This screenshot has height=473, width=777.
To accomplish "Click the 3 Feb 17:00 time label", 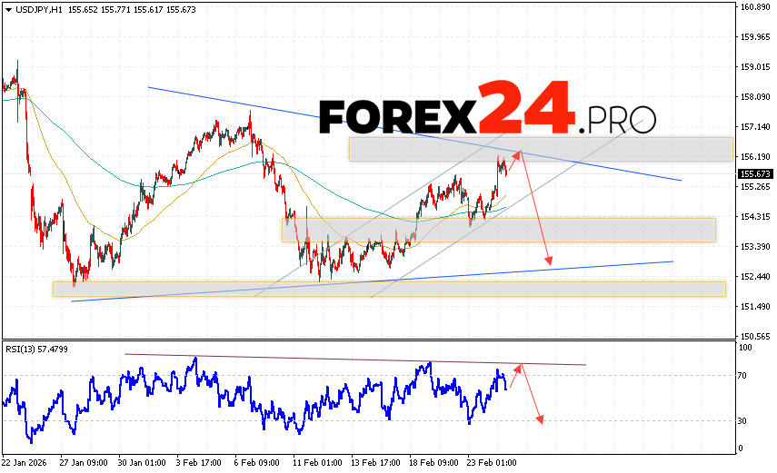I will coord(199,463).
